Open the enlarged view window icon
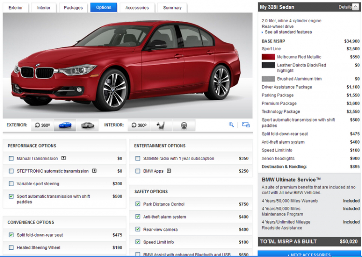 point(246,124)
